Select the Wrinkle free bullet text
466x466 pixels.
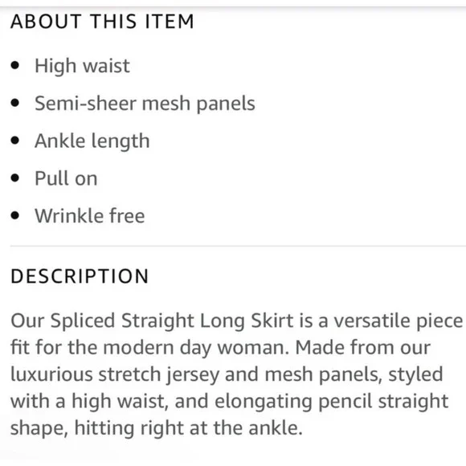(x=90, y=216)
